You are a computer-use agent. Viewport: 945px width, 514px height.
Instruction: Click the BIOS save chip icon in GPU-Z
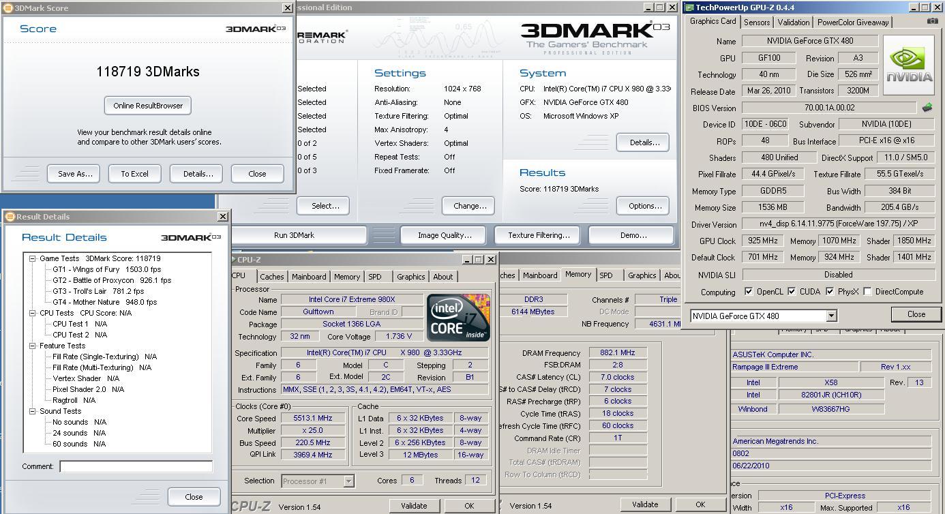[927, 107]
